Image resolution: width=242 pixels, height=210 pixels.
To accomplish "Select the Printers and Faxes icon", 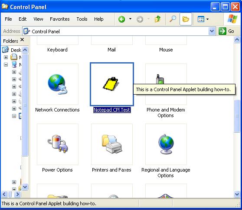I will [x=112, y=144].
